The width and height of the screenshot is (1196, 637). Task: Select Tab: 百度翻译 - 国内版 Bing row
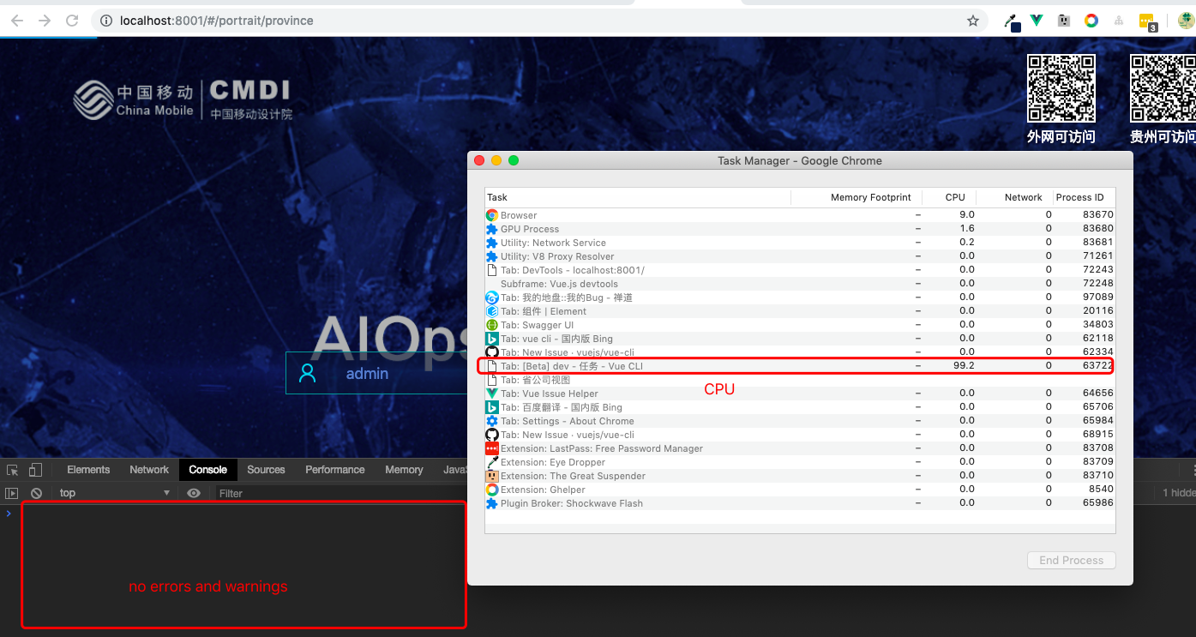tap(800, 407)
